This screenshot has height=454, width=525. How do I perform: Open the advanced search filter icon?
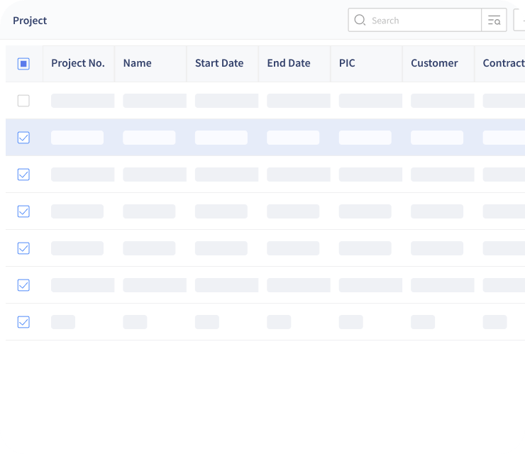pyautogui.click(x=494, y=20)
